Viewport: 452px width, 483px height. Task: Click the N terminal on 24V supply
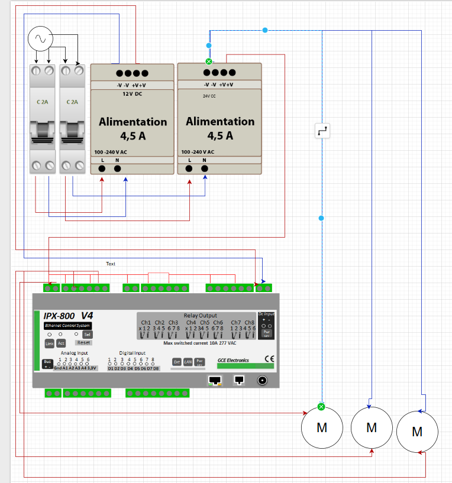pos(205,168)
